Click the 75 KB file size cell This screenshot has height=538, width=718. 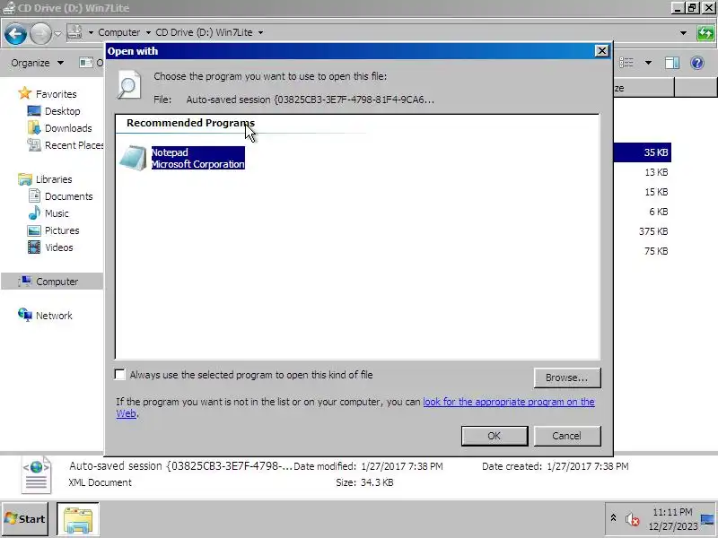tap(656, 251)
